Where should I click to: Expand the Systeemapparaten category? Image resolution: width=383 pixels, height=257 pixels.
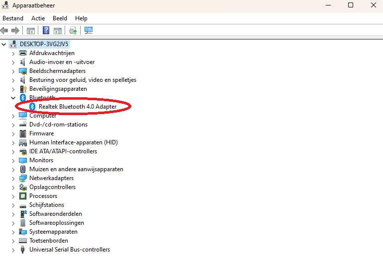13,232
